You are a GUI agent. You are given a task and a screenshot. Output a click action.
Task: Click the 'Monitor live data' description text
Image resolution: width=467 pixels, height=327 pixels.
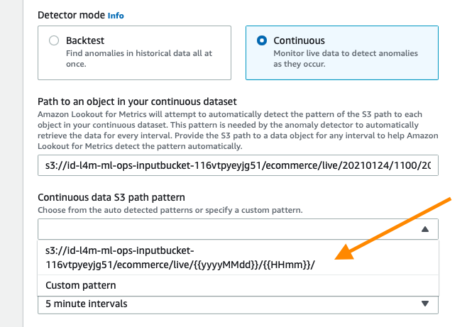point(346,59)
